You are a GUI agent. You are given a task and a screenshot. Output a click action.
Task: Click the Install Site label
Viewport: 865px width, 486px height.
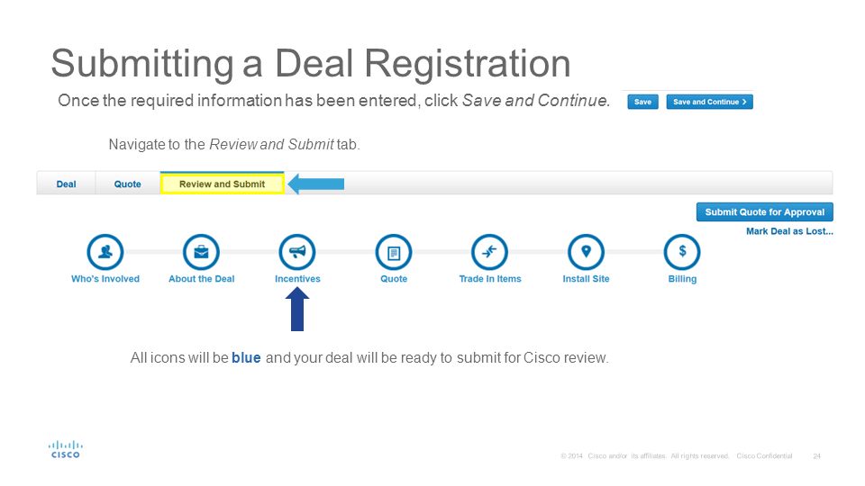(x=586, y=279)
